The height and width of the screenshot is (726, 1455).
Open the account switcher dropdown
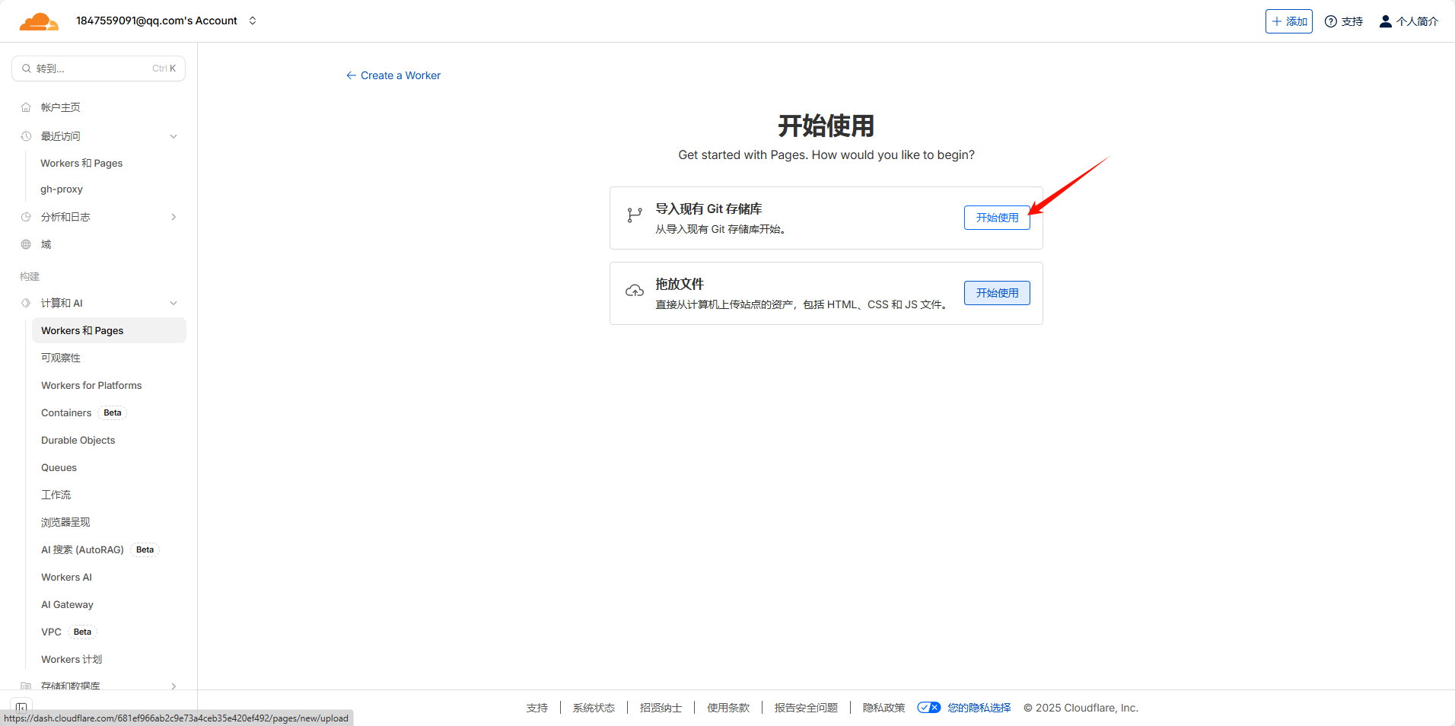tap(253, 21)
